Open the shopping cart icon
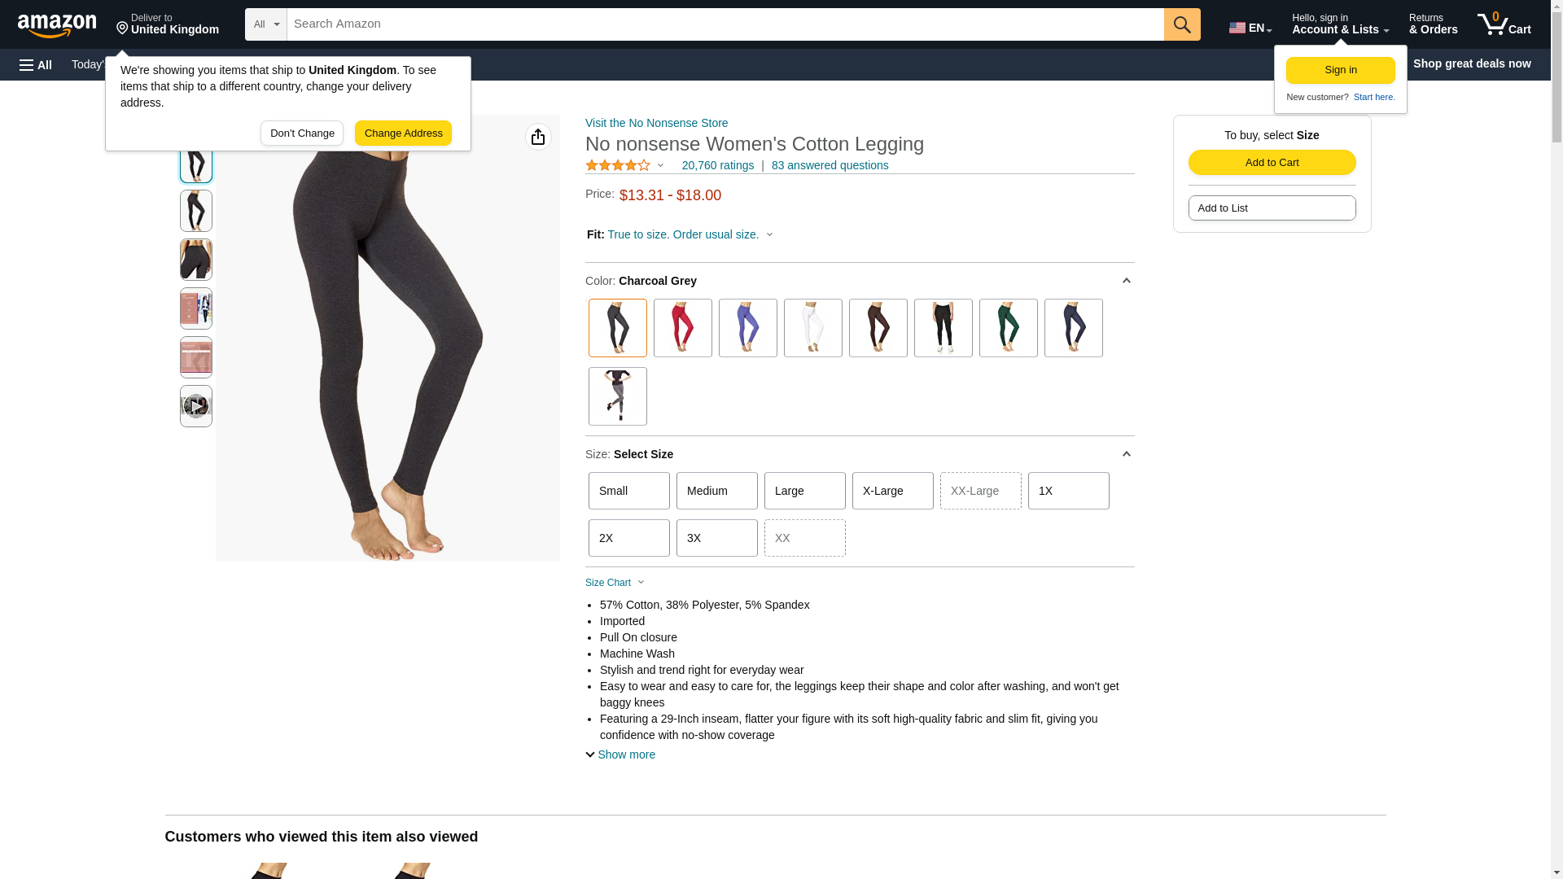The image size is (1563, 879). pyautogui.click(x=1504, y=24)
